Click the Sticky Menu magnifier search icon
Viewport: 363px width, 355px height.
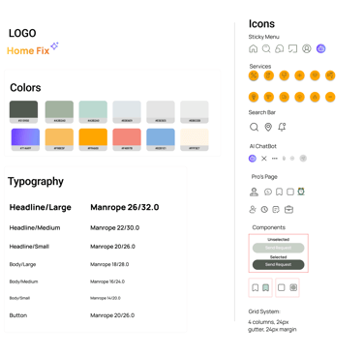coord(266,48)
